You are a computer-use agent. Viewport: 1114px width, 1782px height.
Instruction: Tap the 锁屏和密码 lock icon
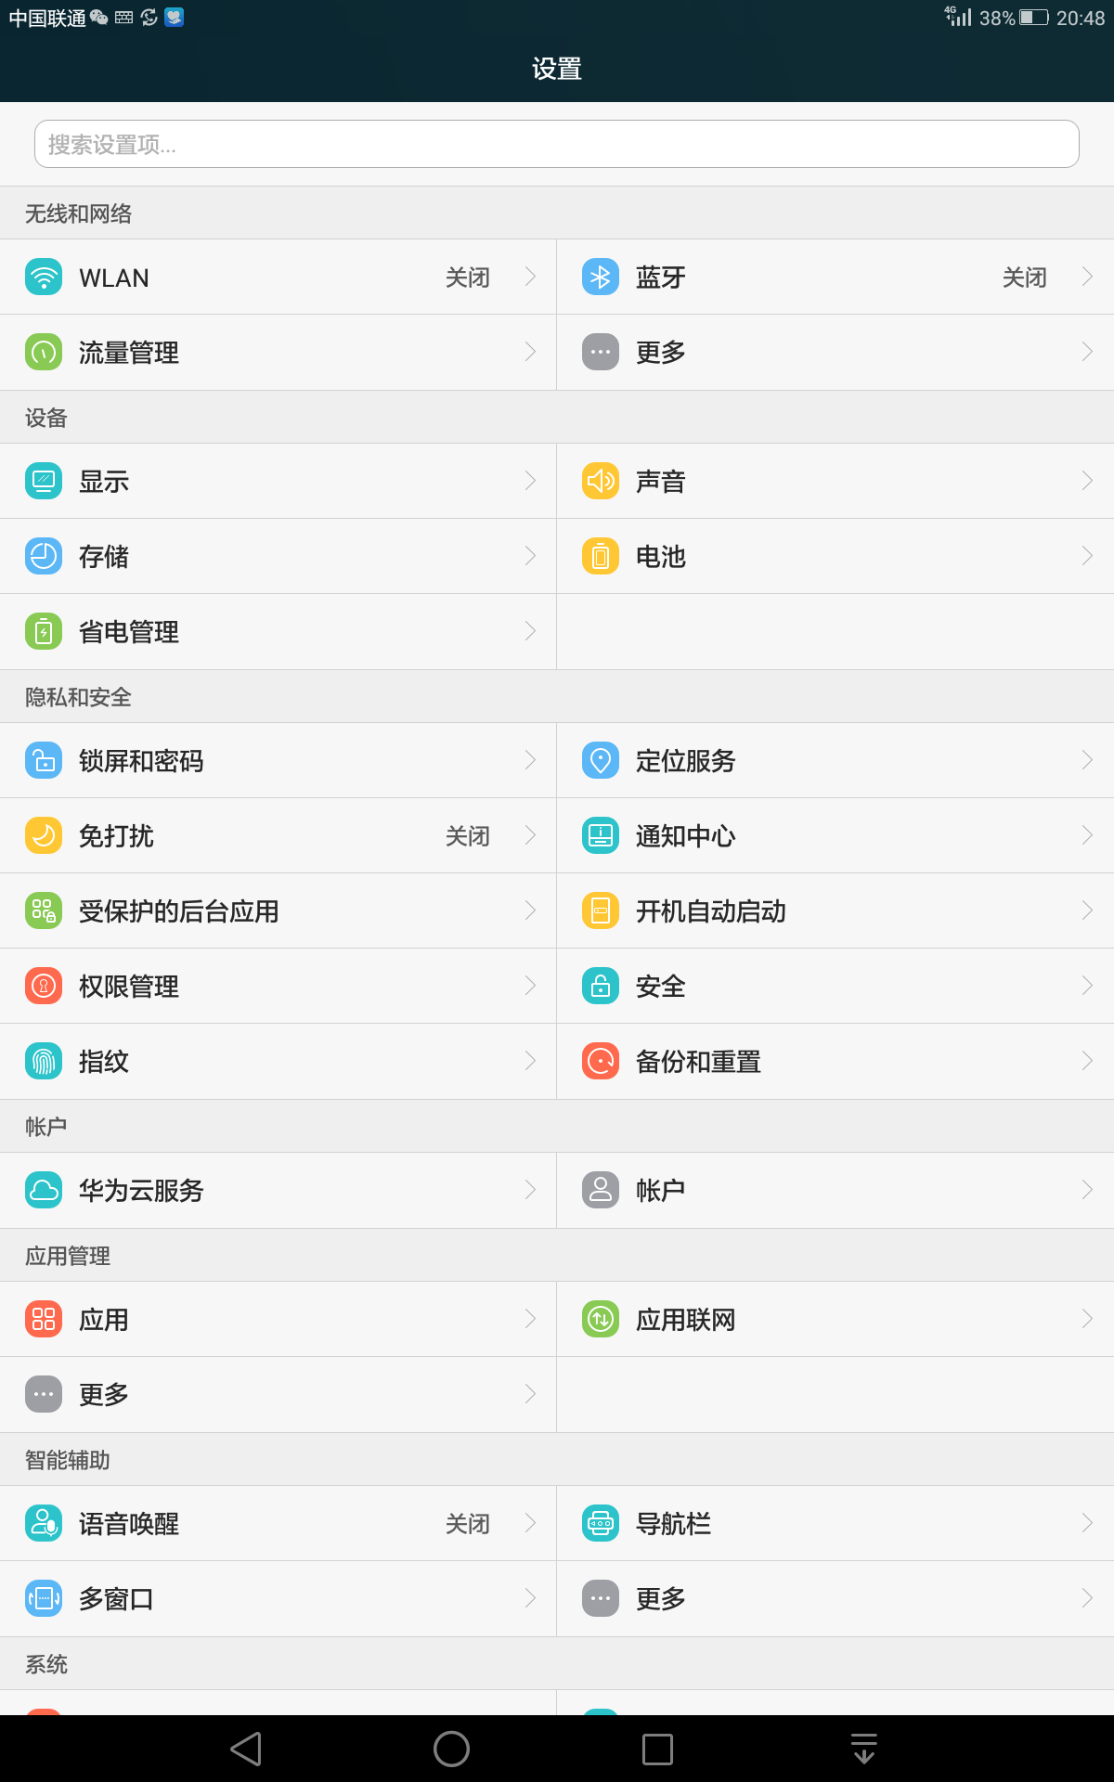[x=44, y=760]
